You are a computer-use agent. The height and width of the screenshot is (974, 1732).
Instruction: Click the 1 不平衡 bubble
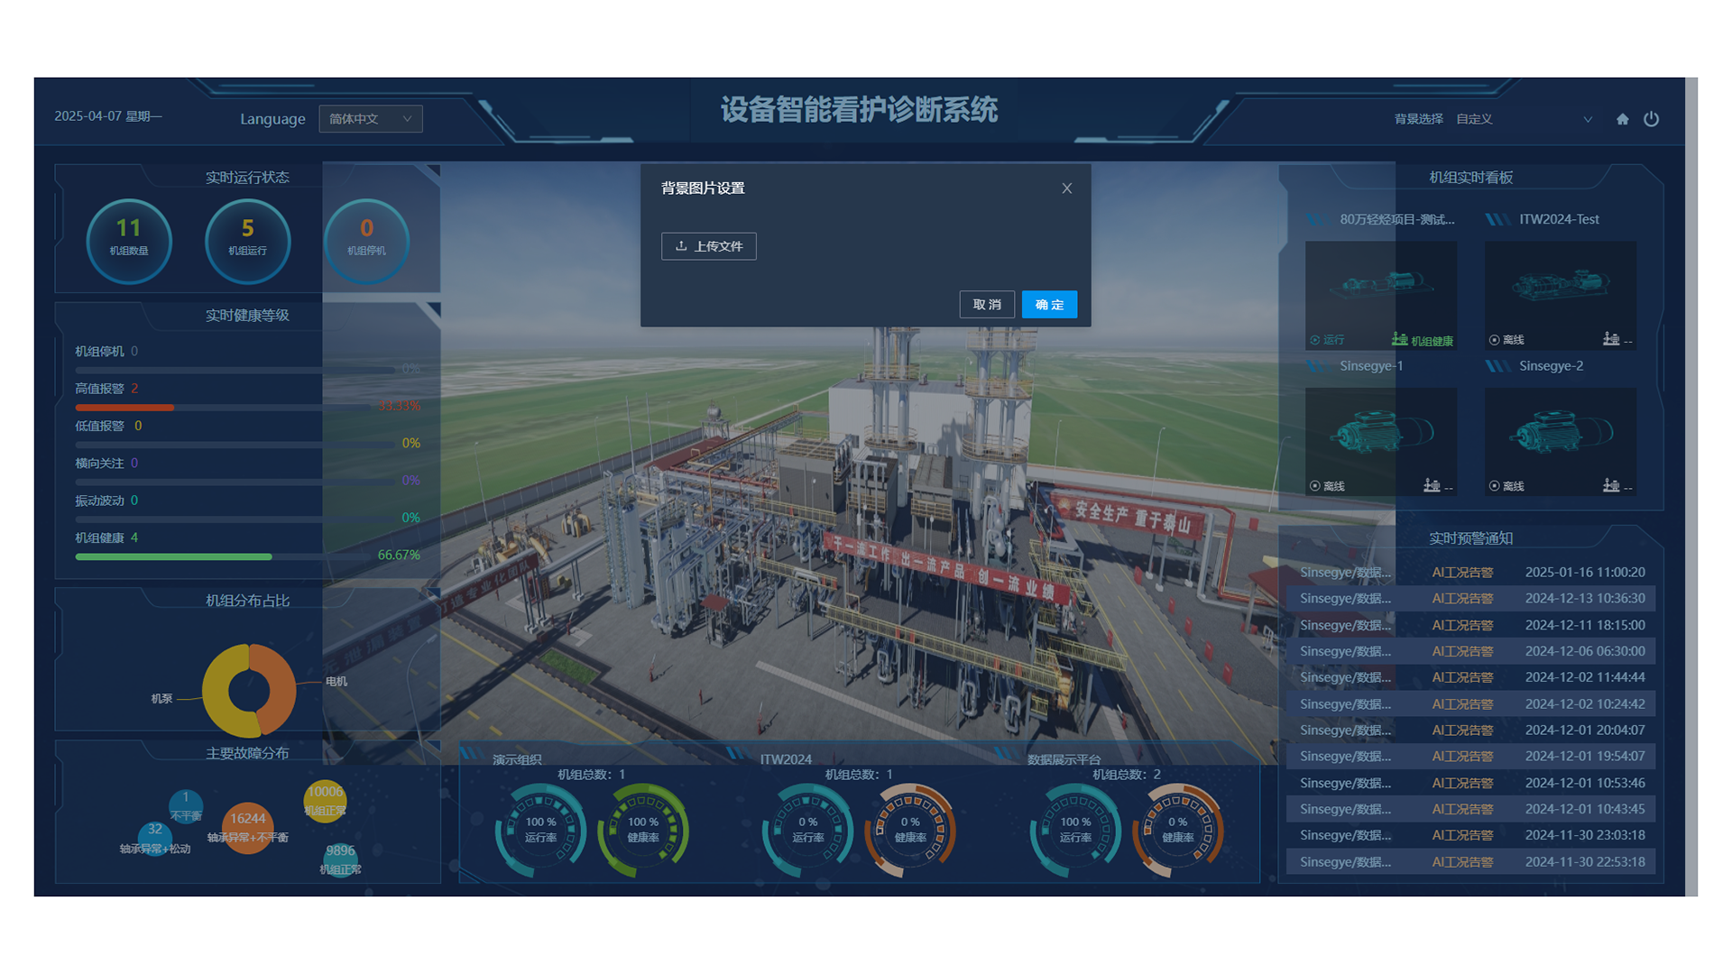coord(186,805)
